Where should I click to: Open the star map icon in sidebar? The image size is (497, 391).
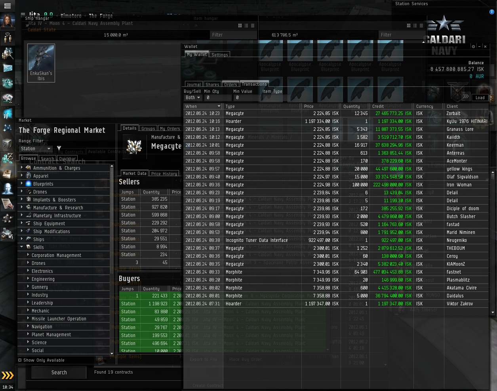pos(8,128)
